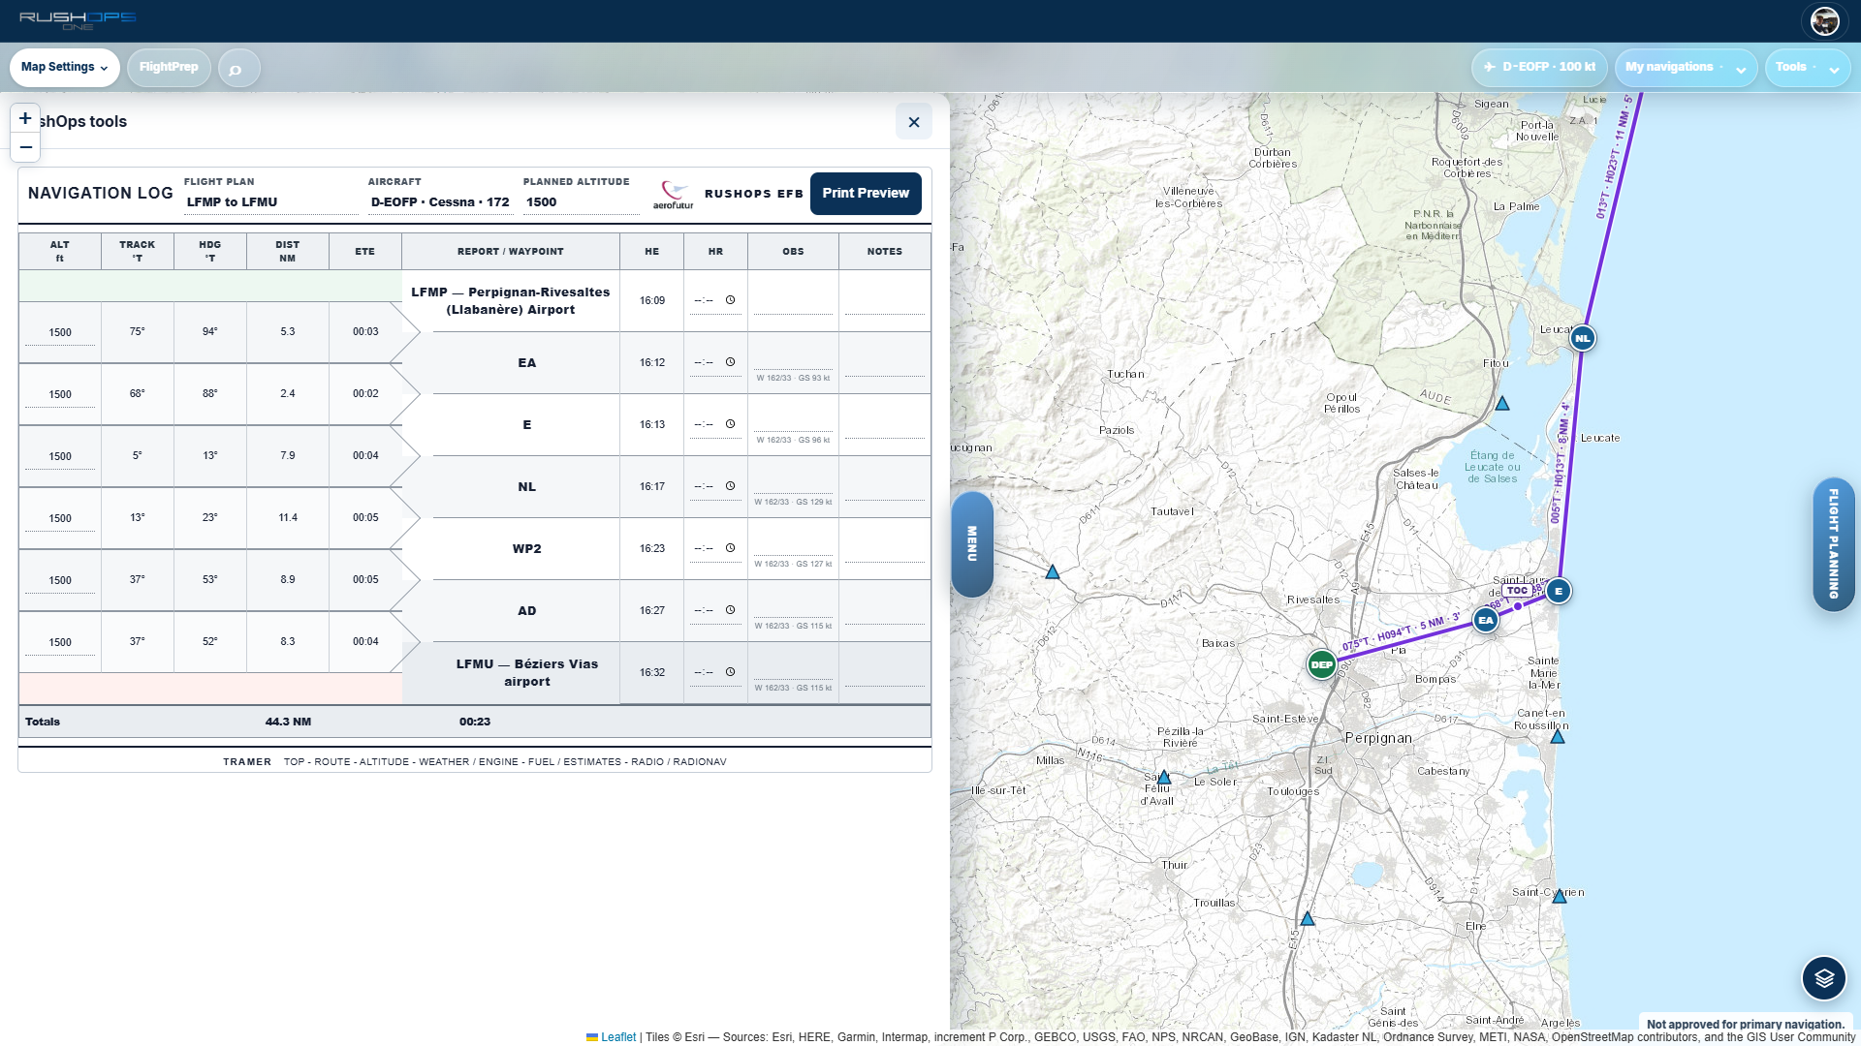Viewport: 1861px width, 1046px height.
Task: Set real time clock for AD row
Action: (x=730, y=610)
